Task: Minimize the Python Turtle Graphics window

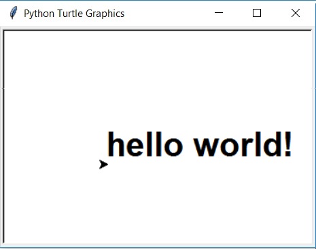Action: point(219,13)
